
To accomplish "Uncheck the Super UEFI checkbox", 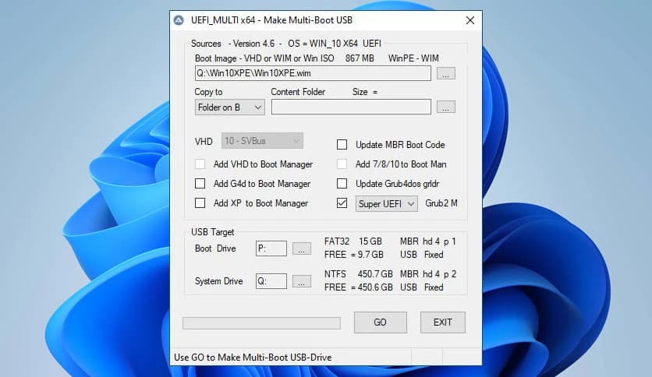I will 342,203.
